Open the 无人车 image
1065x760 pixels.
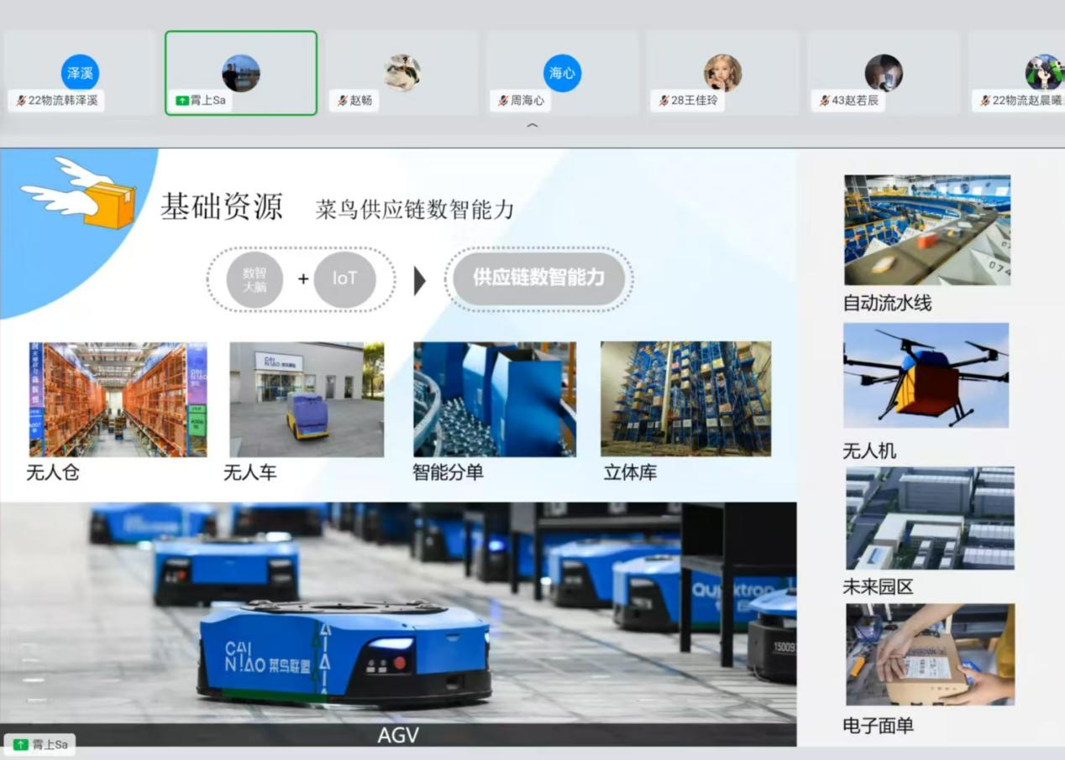[x=307, y=399]
